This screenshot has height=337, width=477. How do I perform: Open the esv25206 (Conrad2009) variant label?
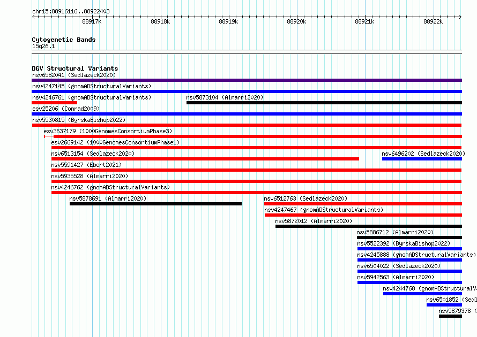(66, 109)
